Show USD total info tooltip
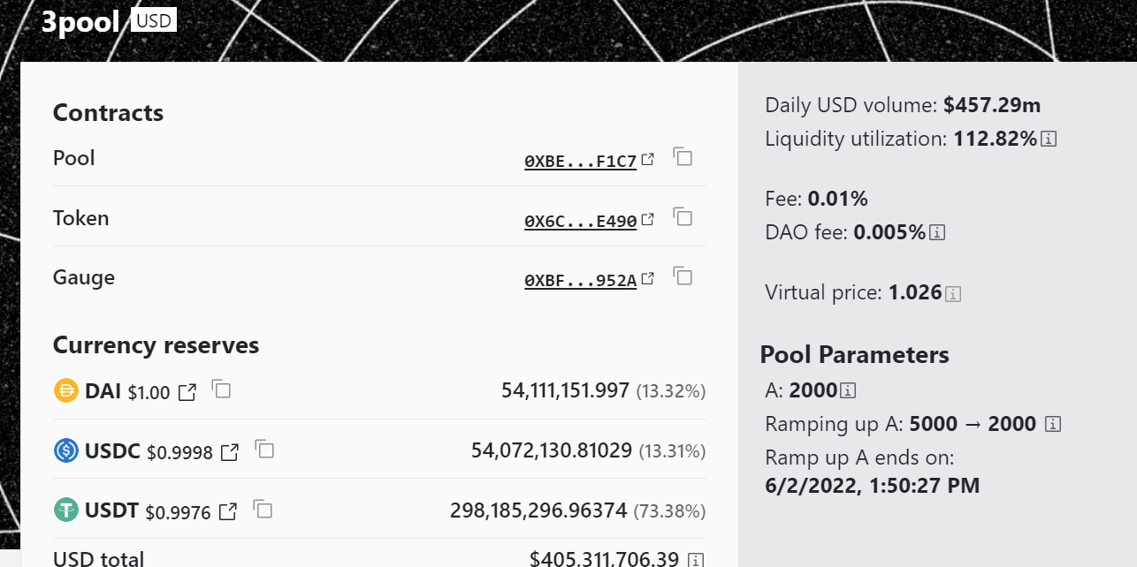1137x567 pixels. (x=696, y=560)
